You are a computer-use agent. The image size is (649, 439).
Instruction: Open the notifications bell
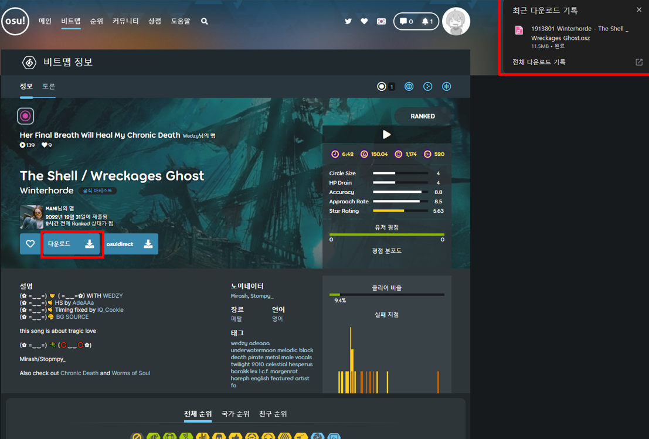pos(427,22)
